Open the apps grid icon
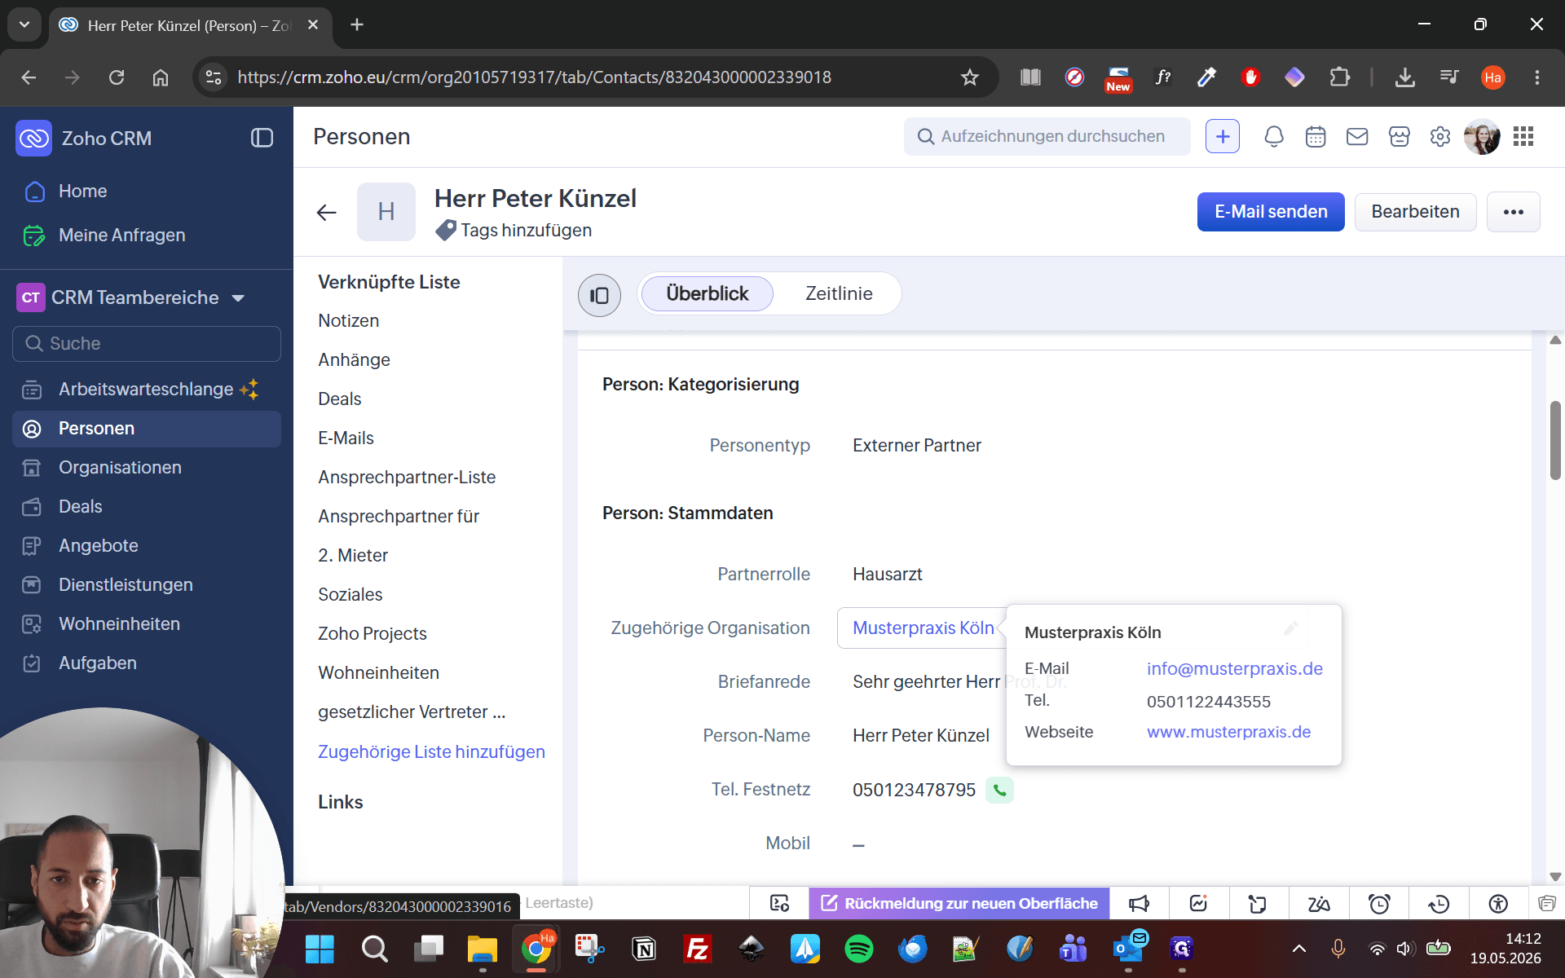1565x978 pixels. (1523, 137)
